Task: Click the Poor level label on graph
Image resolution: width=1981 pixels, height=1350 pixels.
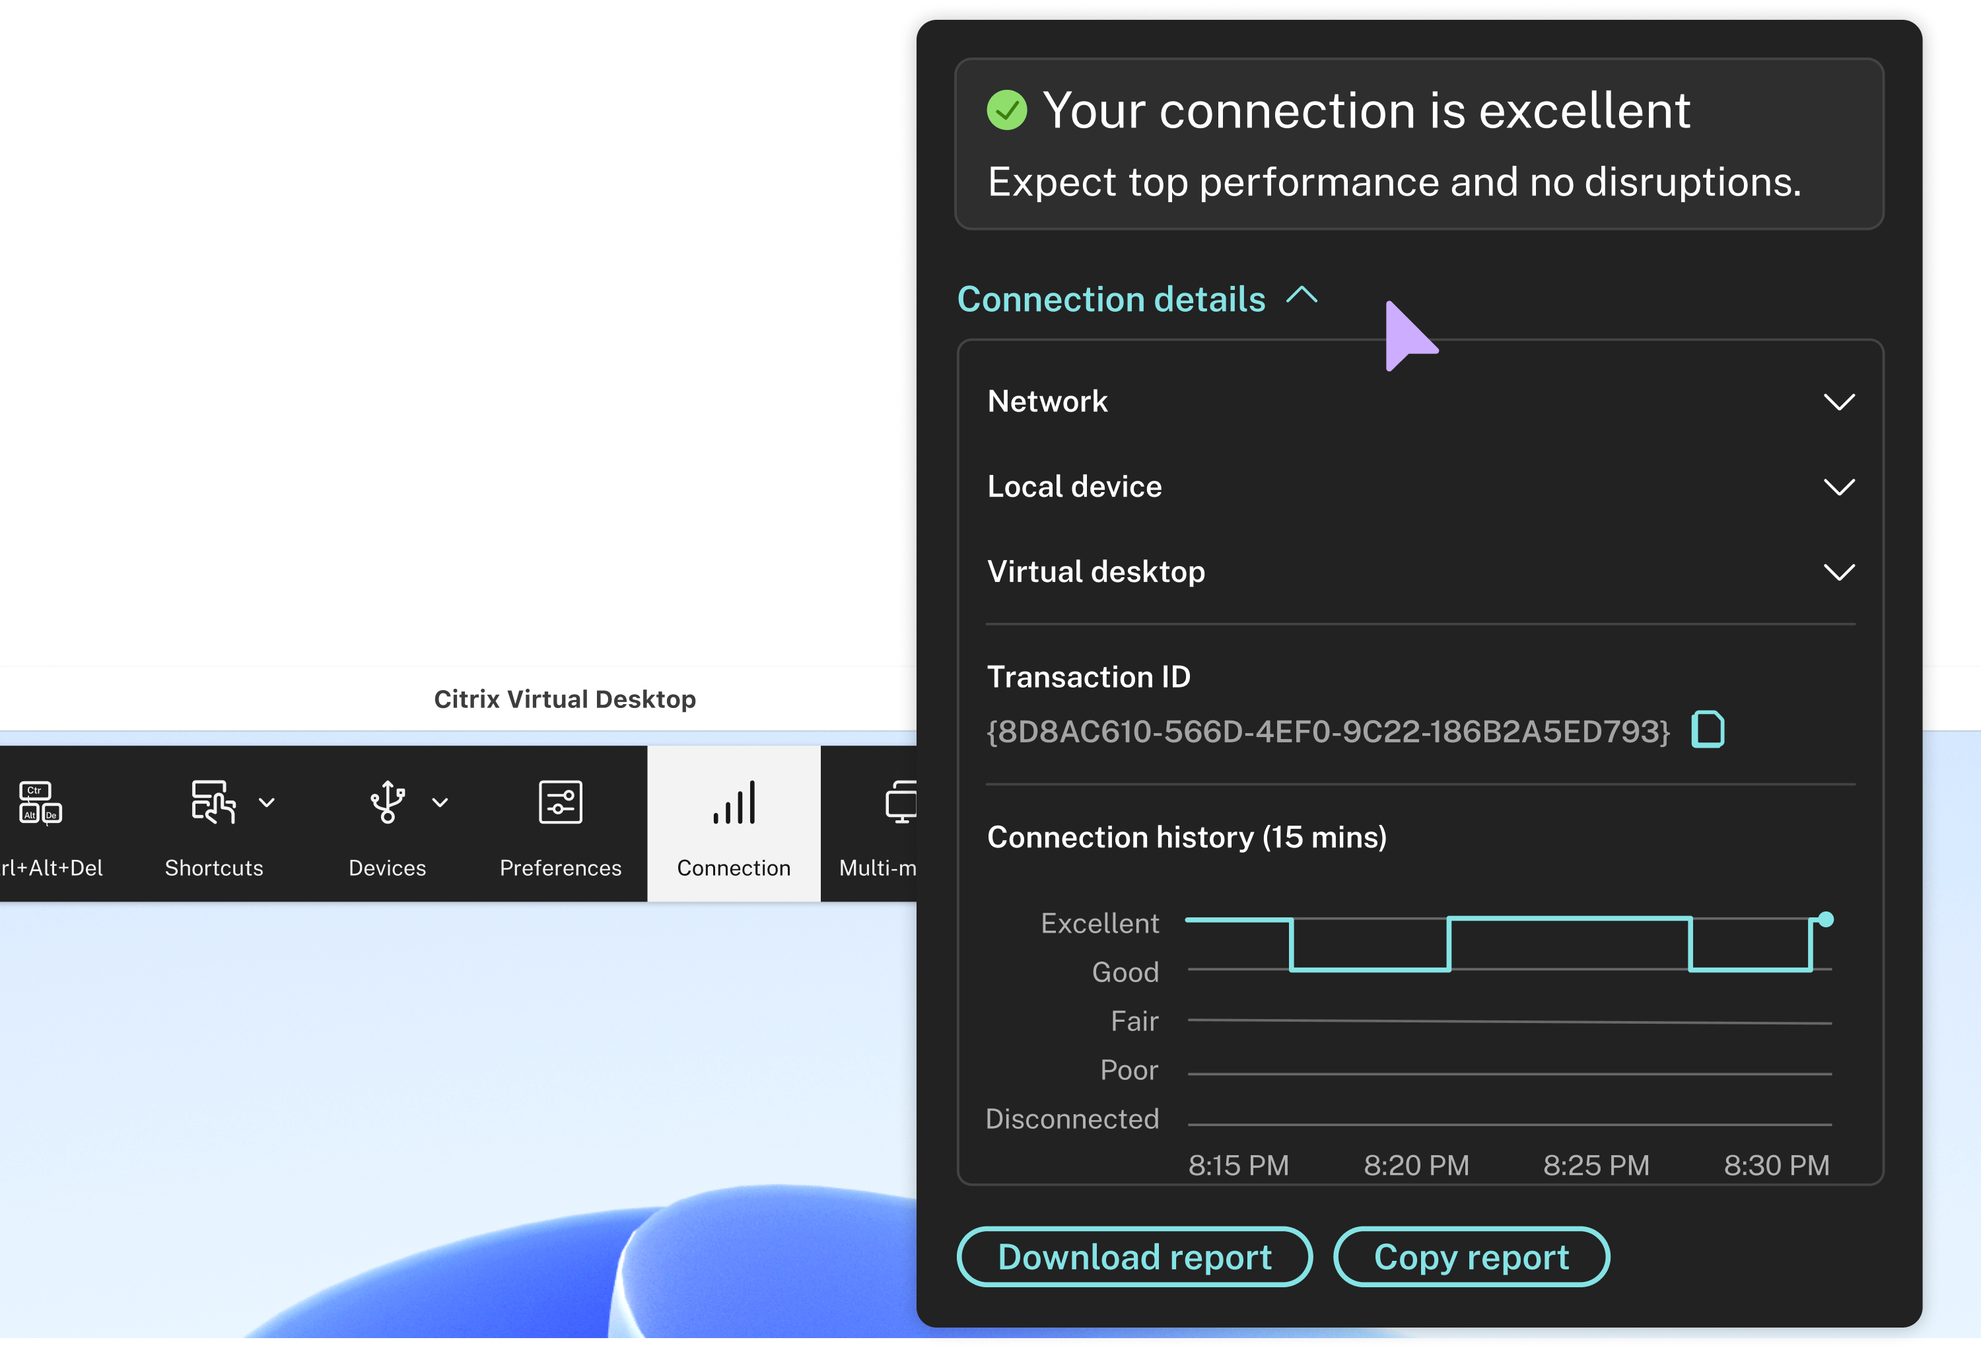Action: [x=1129, y=1070]
